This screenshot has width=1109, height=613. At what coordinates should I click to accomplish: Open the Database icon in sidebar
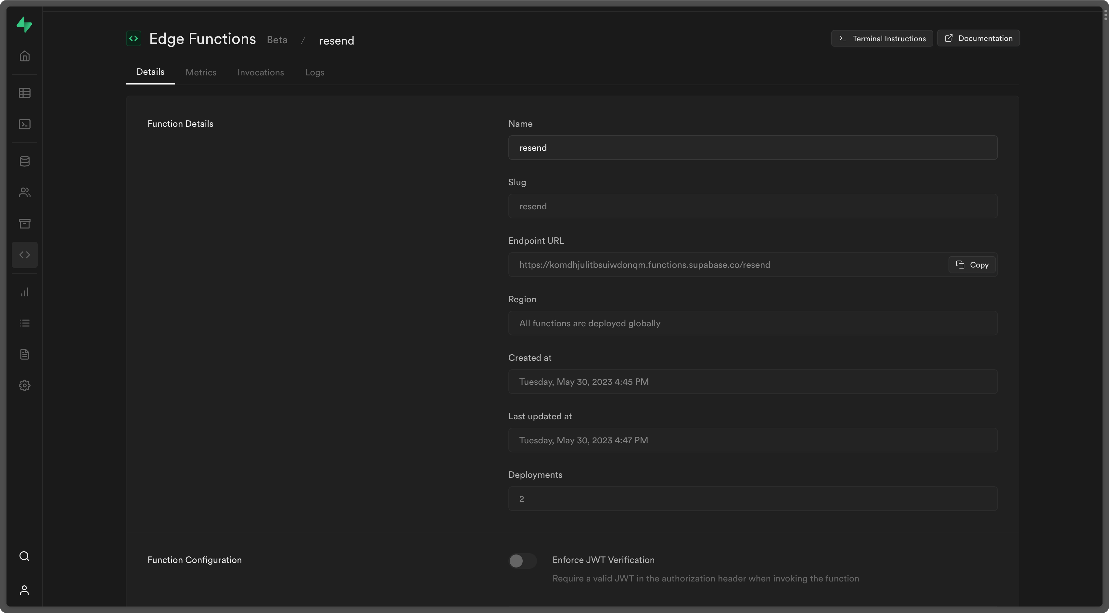coord(25,161)
